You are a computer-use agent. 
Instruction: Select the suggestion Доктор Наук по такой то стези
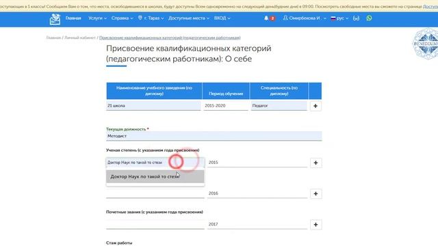pyautogui.click(x=155, y=176)
